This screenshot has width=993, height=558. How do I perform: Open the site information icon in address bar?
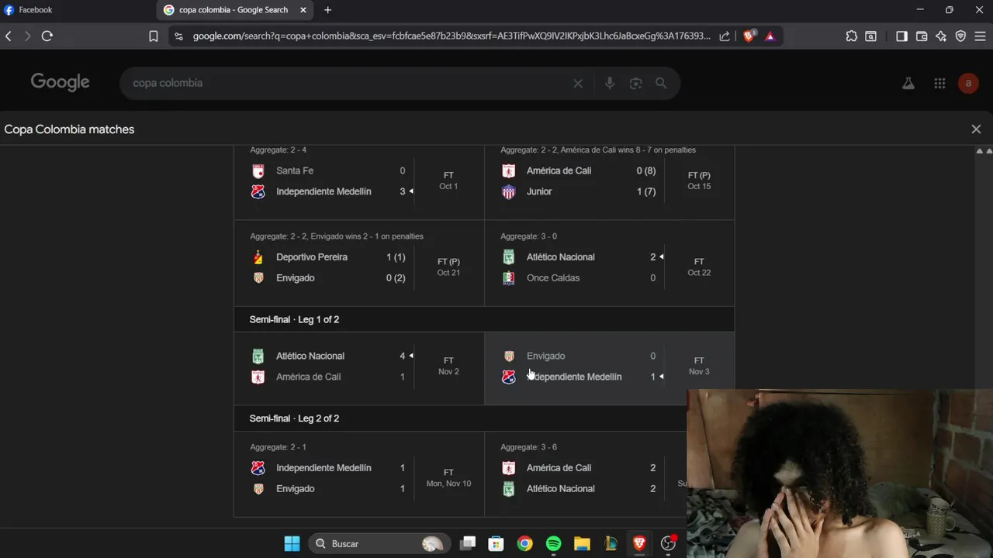click(178, 36)
